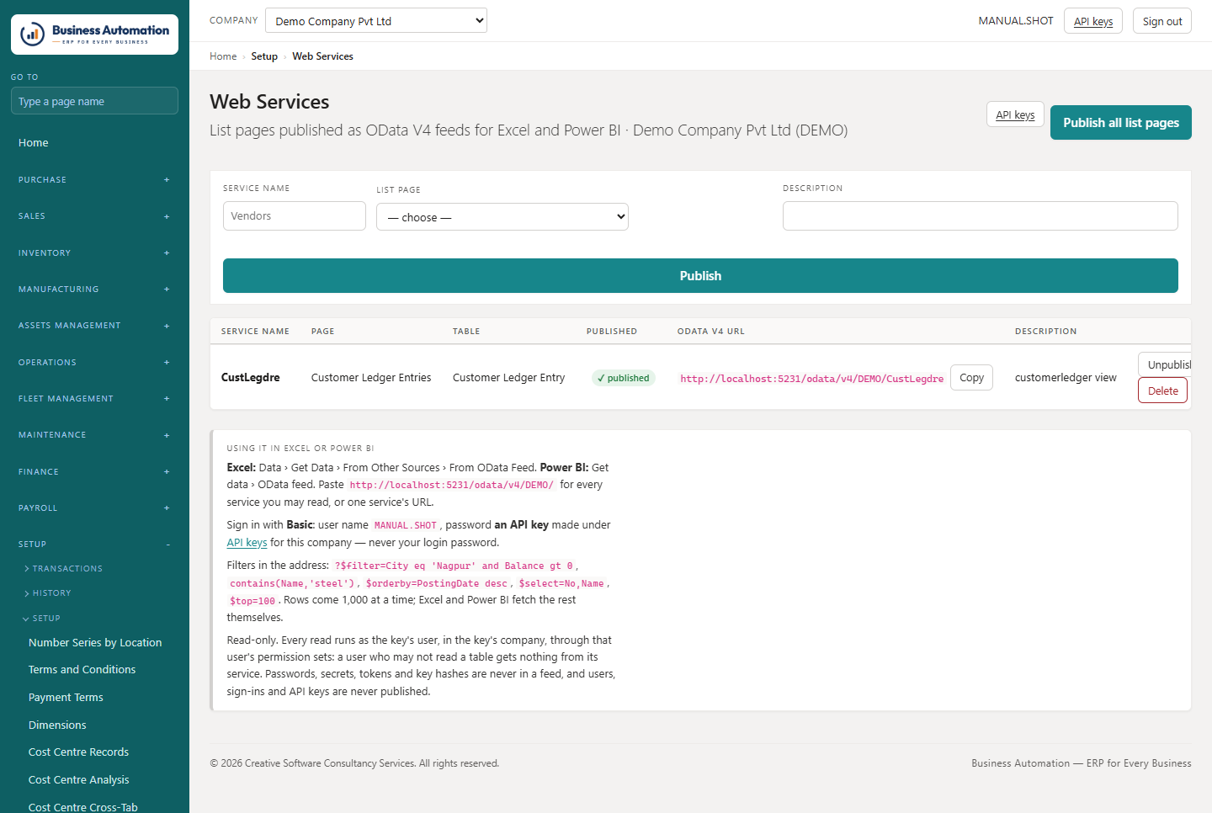The height and width of the screenshot is (813, 1212).
Task: Go to Home breadcrumb link
Action: (x=223, y=56)
